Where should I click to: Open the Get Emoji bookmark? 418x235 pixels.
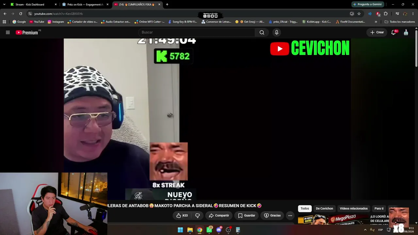click(x=249, y=22)
